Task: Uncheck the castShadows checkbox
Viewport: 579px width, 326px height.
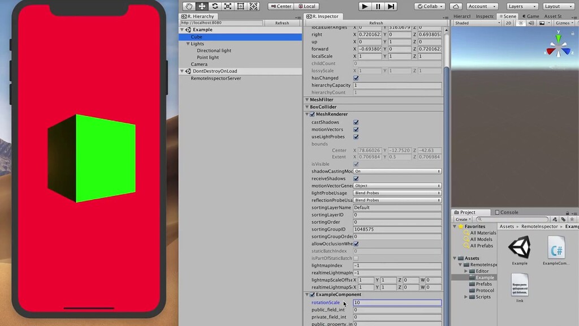Action: pyautogui.click(x=356, y=122)
